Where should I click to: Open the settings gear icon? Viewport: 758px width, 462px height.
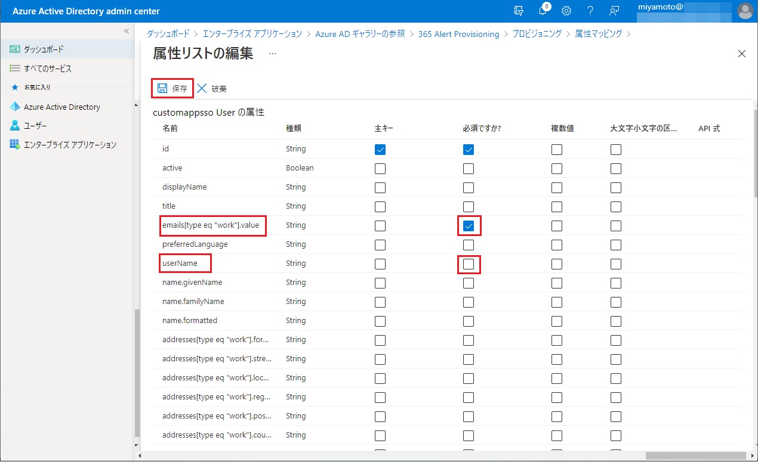pyautogui.click(x=566, y=11)
